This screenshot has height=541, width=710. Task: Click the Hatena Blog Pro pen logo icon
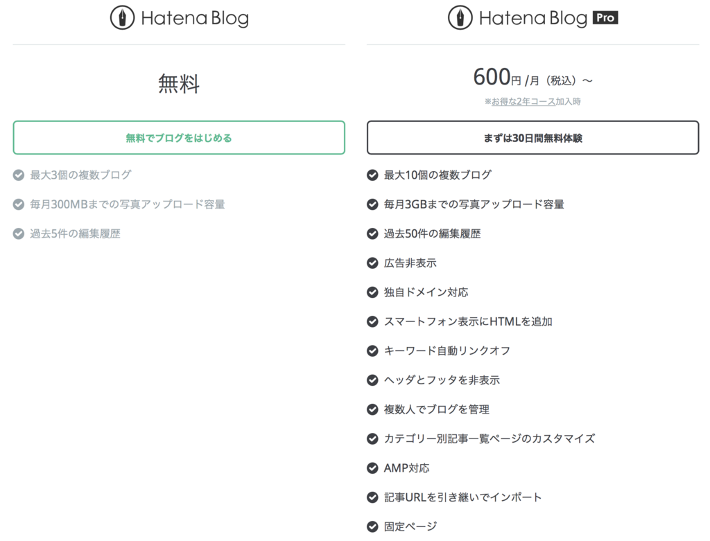pos(461,17)
